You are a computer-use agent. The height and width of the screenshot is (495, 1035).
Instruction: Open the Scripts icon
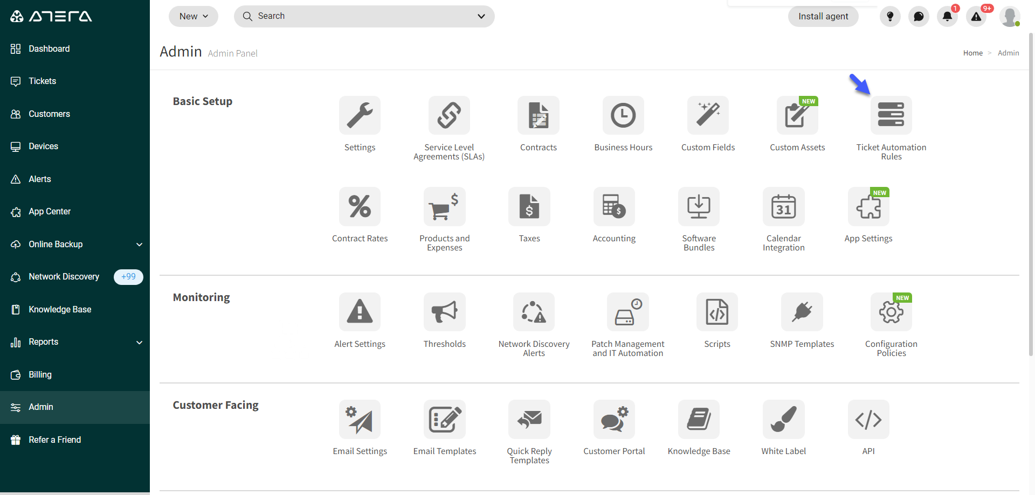click(x=717, y=312)
